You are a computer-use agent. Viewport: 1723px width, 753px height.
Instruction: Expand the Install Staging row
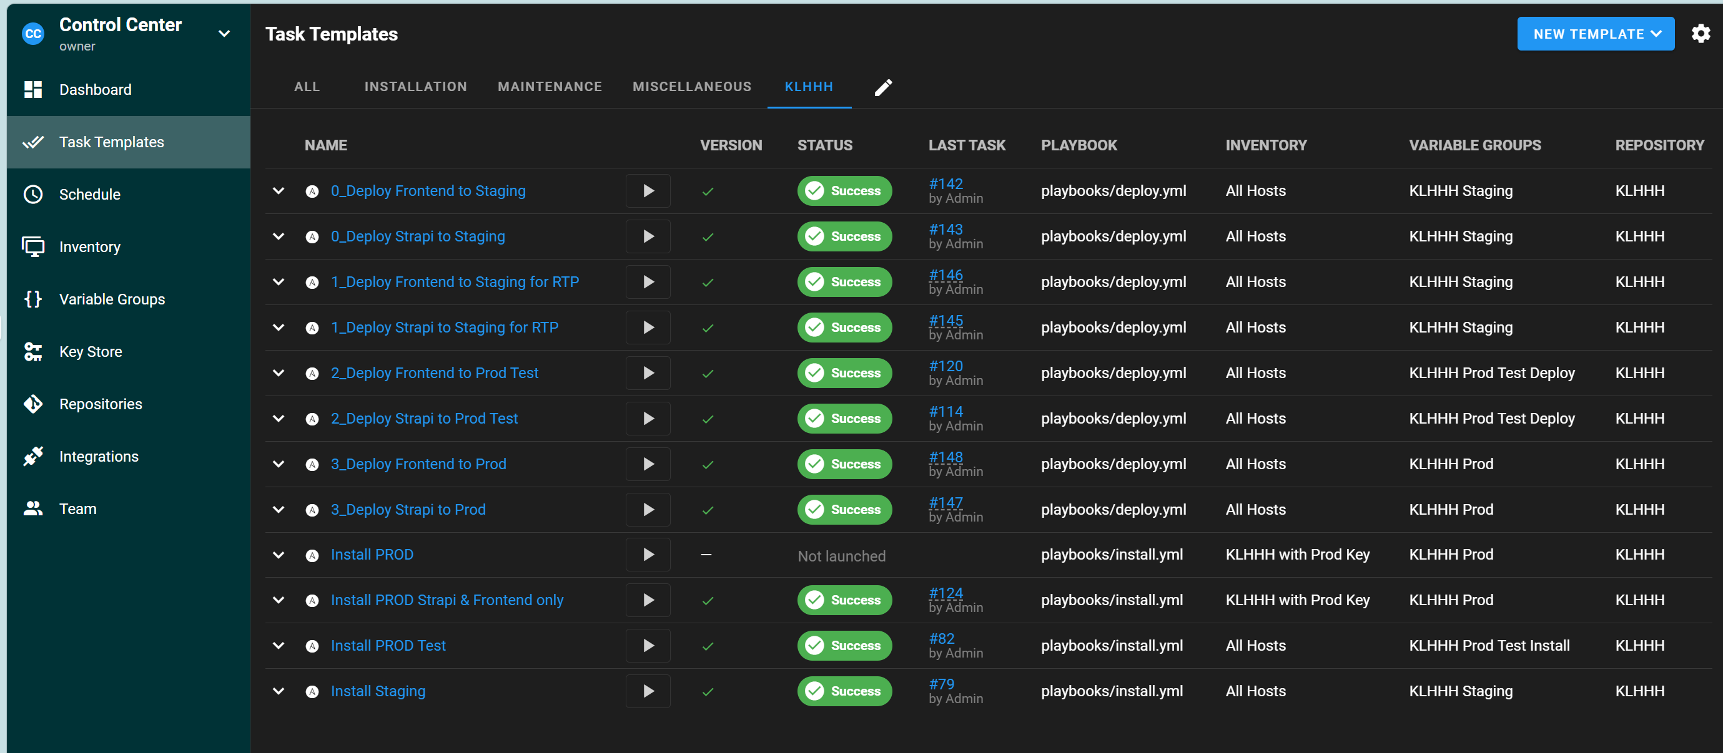tap(279, 691)
